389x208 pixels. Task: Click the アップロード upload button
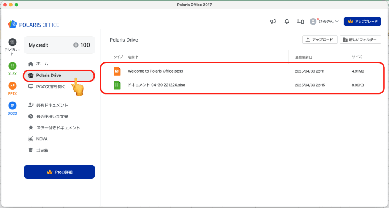pos(320,40)
